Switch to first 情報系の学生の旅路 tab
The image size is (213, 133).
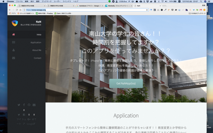point(32,6)
